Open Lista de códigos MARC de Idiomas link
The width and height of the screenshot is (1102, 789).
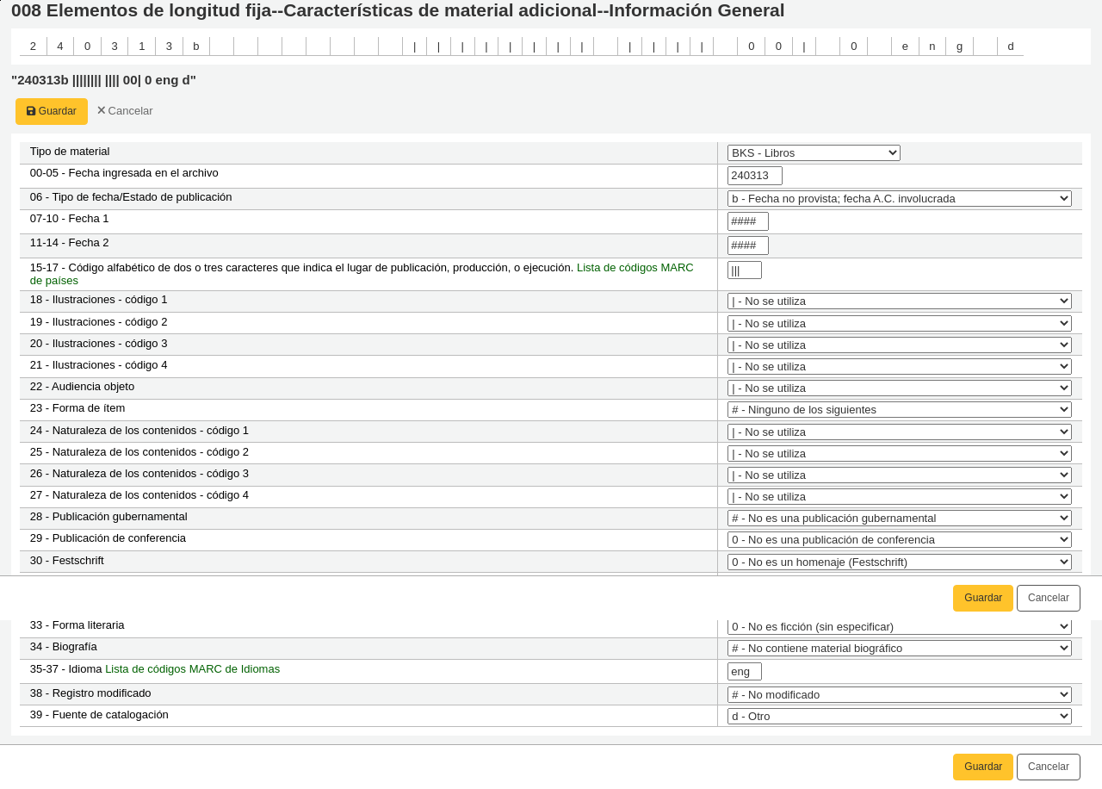coord(192,669)
